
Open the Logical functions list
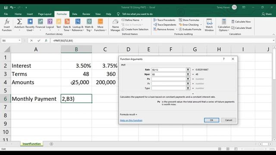tap(50, 25)
